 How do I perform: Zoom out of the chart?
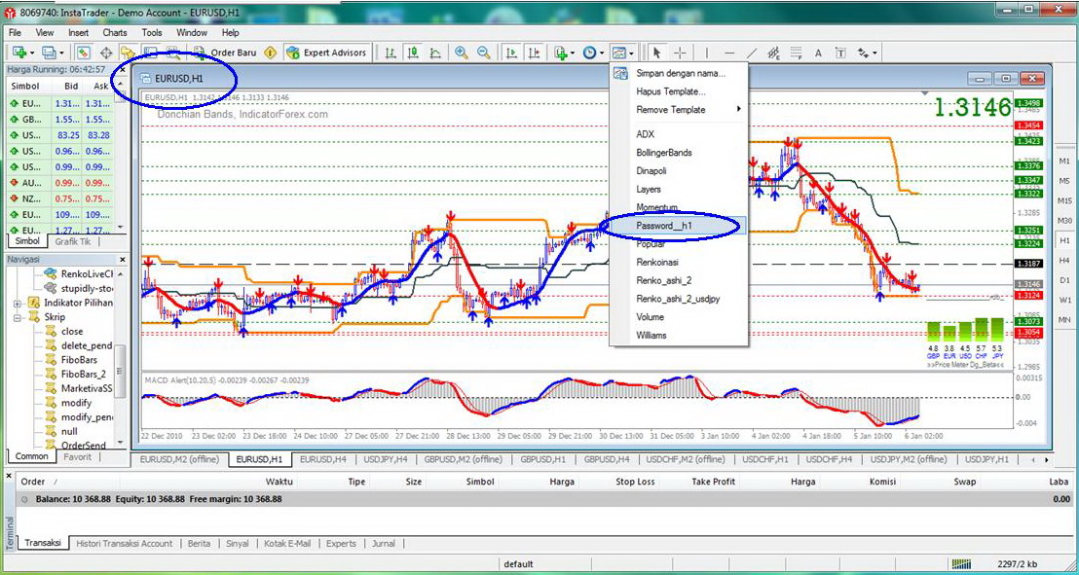coord(484,53)
